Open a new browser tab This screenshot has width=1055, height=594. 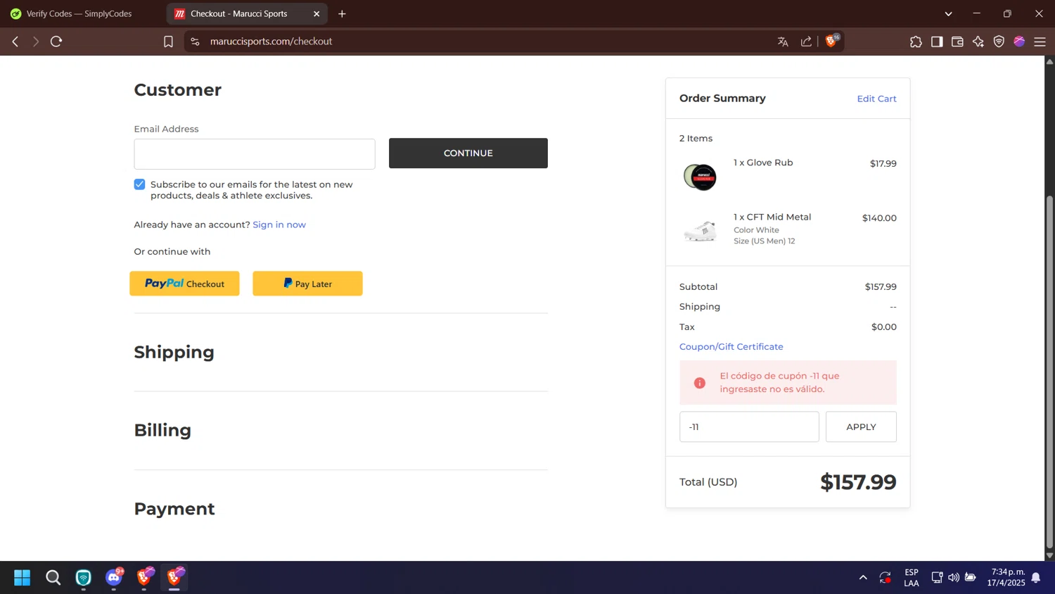pos(342,13)
